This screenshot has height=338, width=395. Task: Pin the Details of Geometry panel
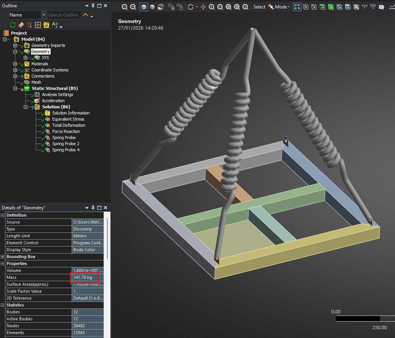(x=93, y=208)
